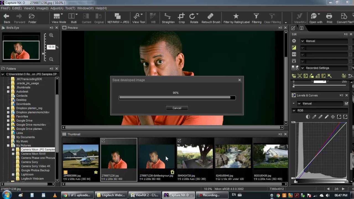Expand the Autodesk folder tree node
This screenshot has width=354, height=199.
pos(8,91)
